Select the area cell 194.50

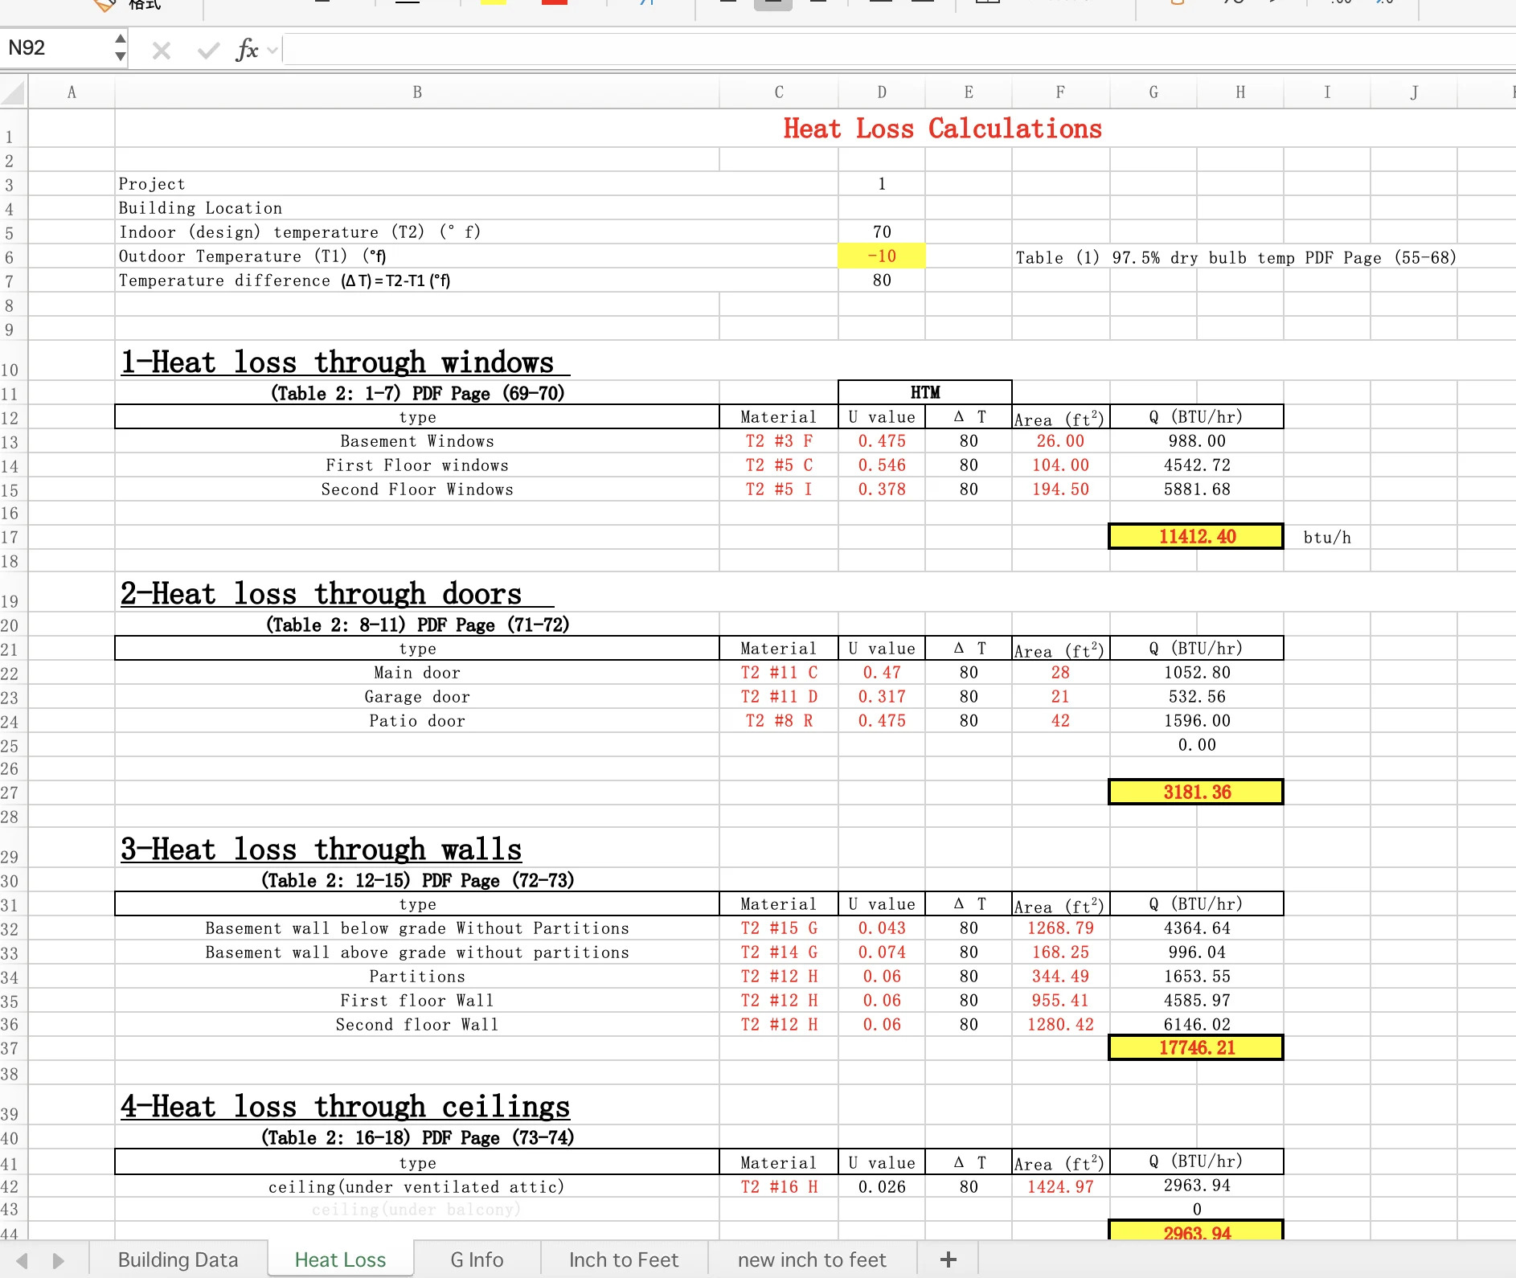pyautogui.click(x=1060, y=489)
